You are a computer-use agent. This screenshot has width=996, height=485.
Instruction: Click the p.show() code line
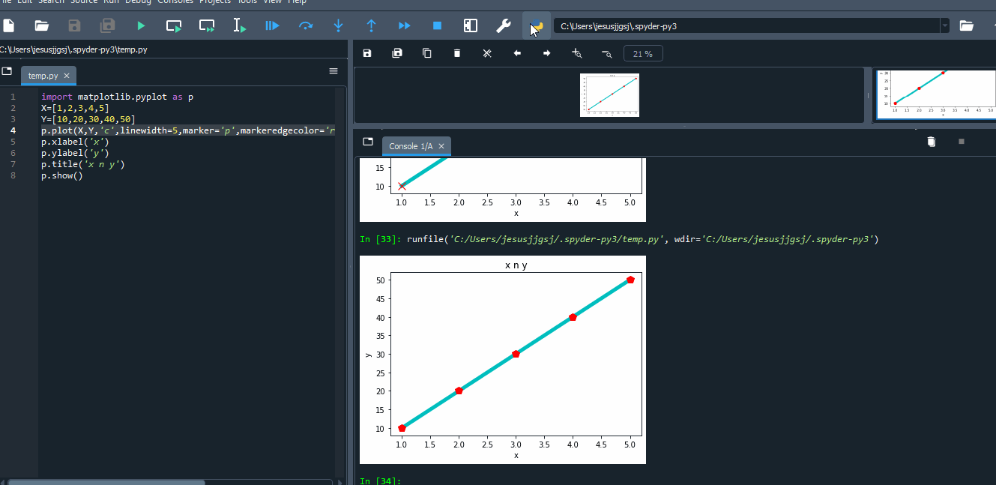pyautogui.click(x=62, y=175)
